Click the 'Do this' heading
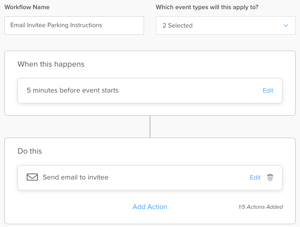 30,151
